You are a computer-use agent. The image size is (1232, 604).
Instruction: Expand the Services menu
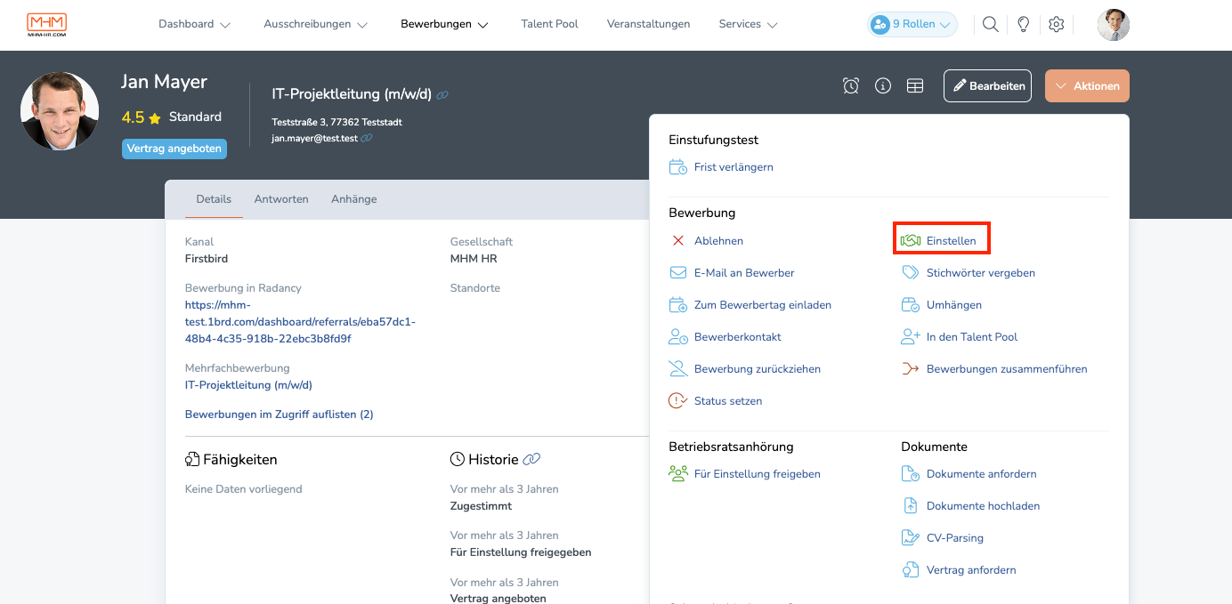pos(749,25)
